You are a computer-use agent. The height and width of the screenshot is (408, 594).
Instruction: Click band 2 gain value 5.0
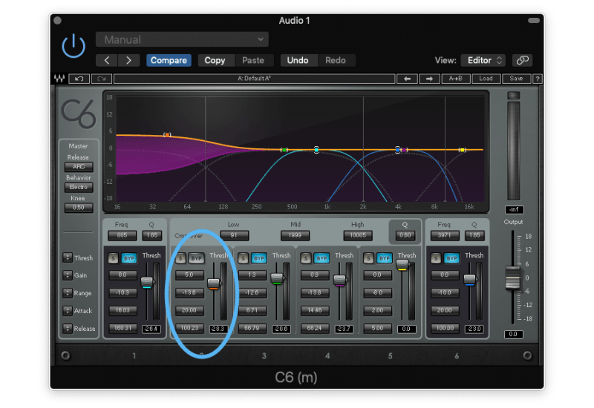[189, 275]
